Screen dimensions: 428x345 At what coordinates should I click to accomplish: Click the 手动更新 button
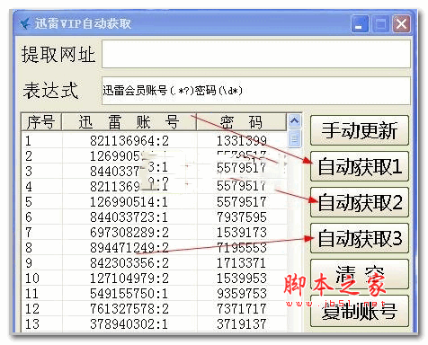pyautogui.click(x=360, y=130)
